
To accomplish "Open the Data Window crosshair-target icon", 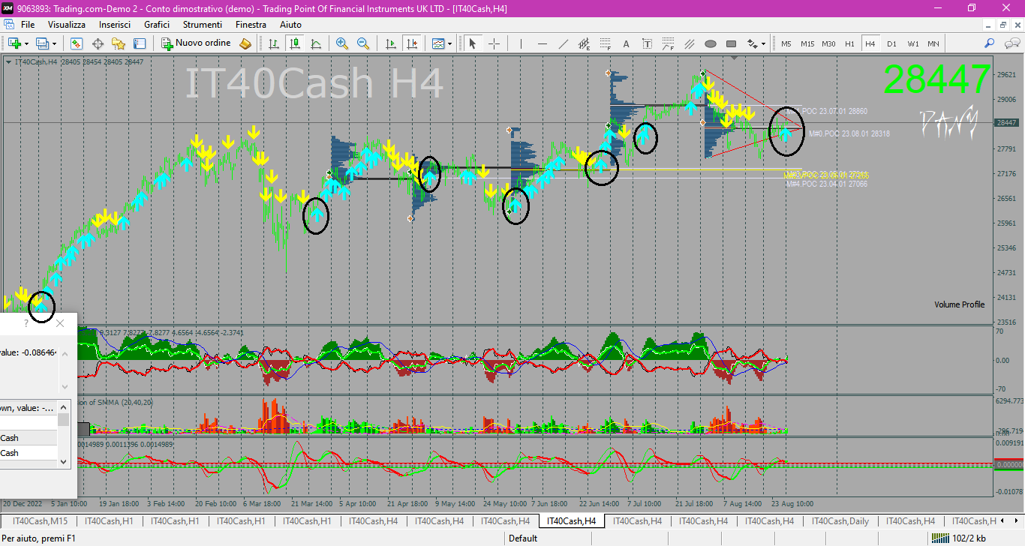I will [x=98, y=43].
